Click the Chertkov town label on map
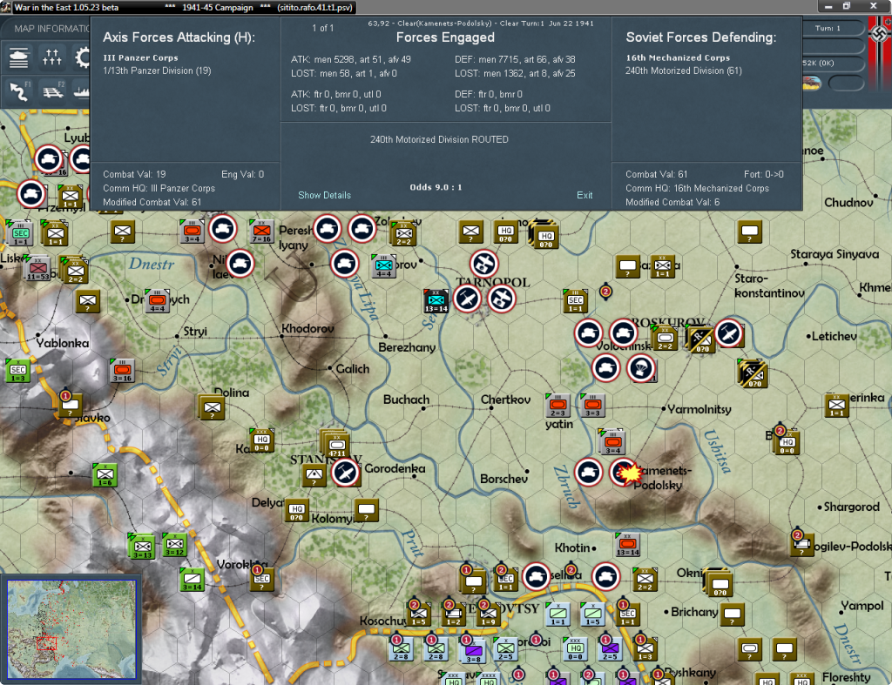 click(505, 400)
